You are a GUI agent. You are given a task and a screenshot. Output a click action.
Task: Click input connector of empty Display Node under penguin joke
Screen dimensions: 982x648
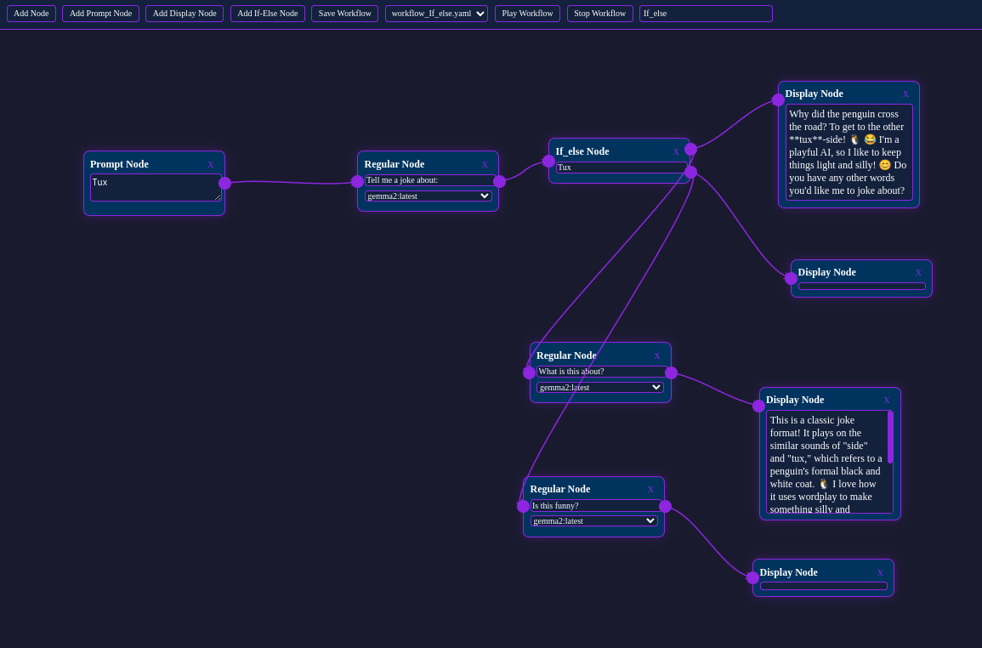(x=791, y=278)
